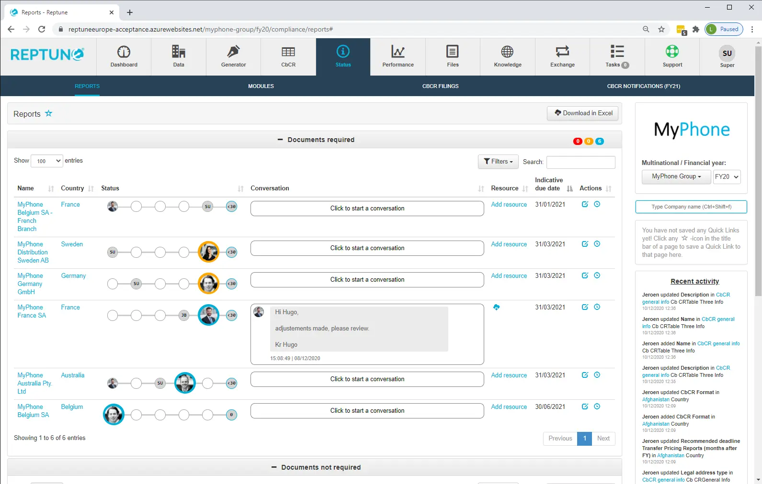
Task: Open the Hi Hugo conversation message
Action: [359, 329]
